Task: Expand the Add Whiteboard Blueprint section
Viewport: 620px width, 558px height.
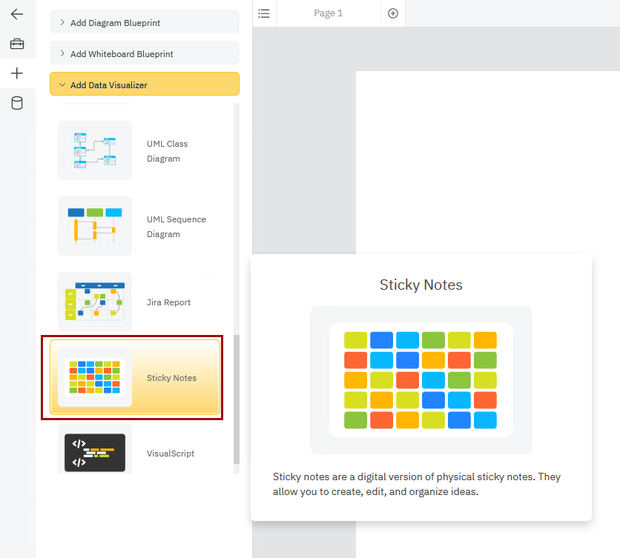Action: pyautogui.click(x=144, y=53)
